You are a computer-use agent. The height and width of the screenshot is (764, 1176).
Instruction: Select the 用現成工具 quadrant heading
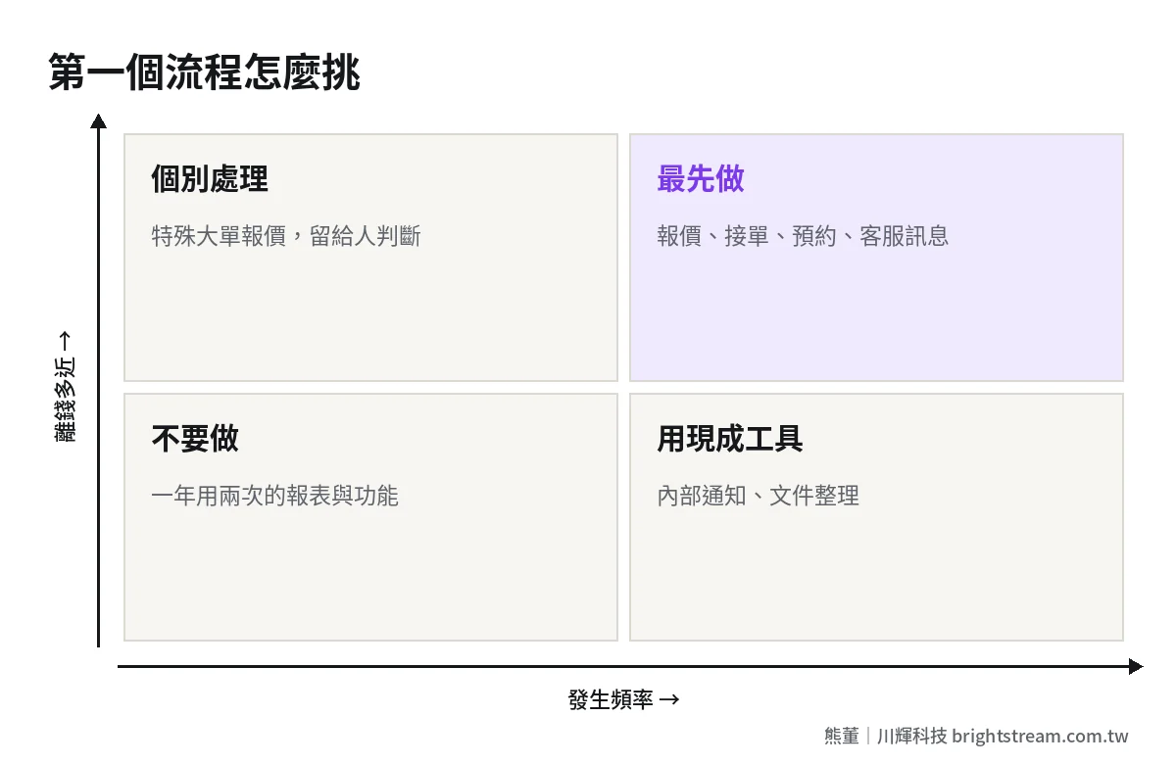(x=730, y=439)
